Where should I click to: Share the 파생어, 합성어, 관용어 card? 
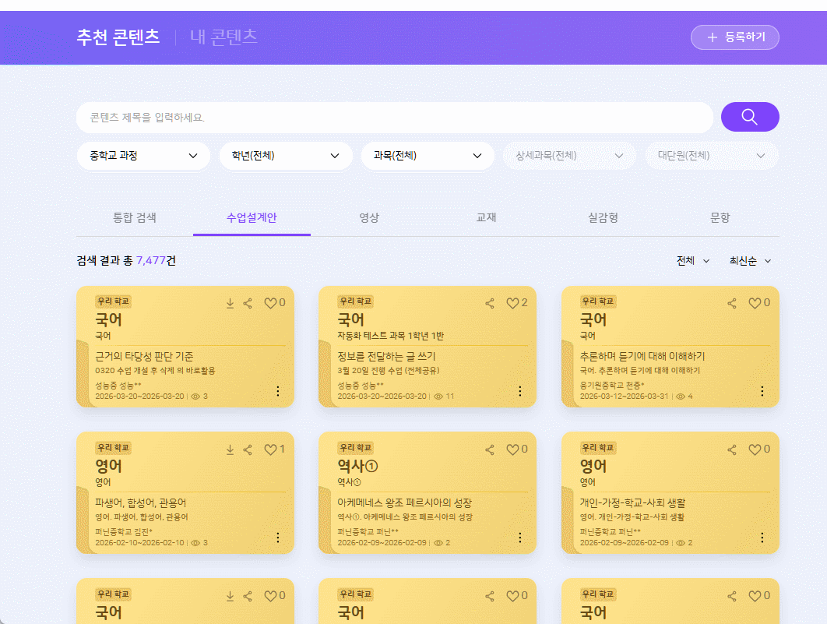[248, 449]
